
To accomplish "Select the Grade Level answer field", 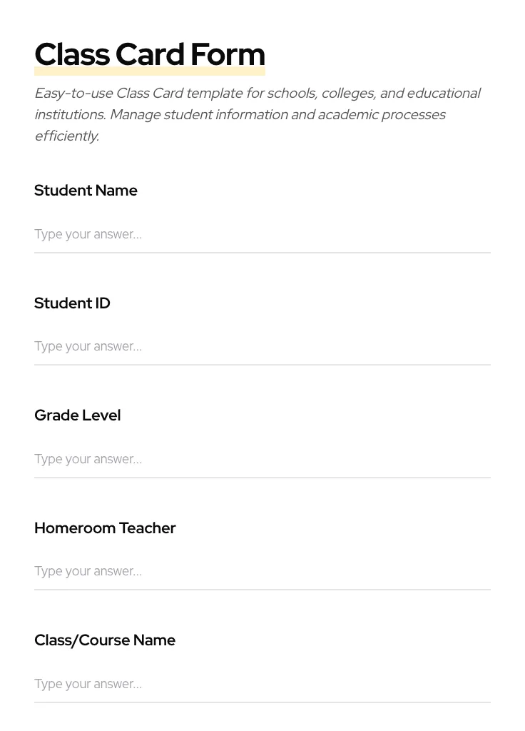I will pyautogui.click(x=262, y=459).
